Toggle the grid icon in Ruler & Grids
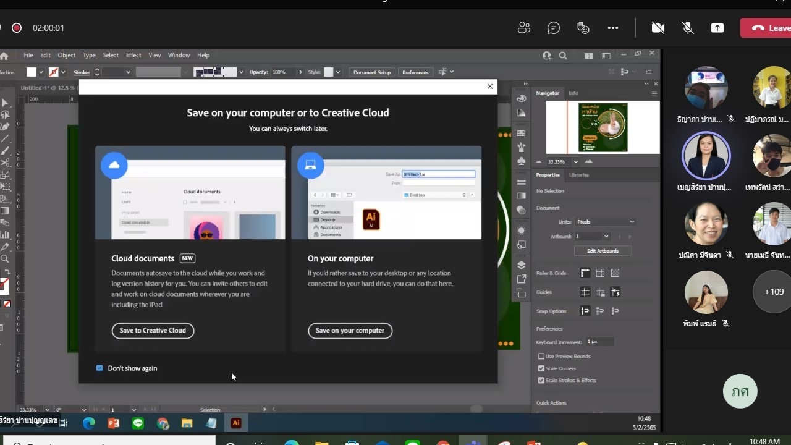791x445 pixels. click(x=600, y=273)
